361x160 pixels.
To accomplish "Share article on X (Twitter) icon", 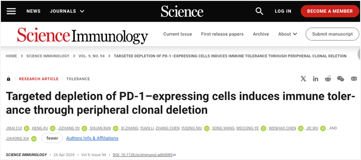I will [304, 79].
